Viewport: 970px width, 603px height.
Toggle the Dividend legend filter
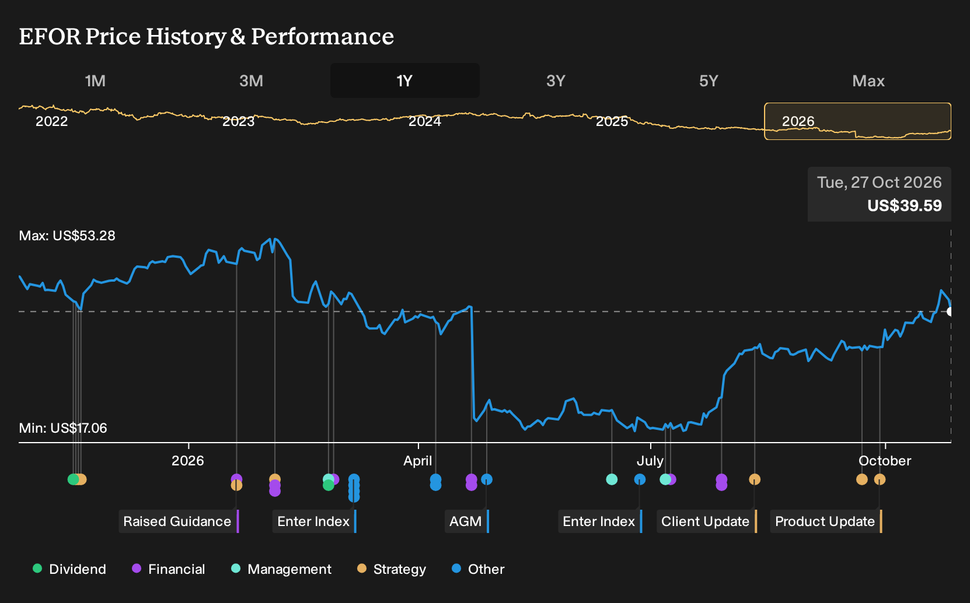(x=69, y=569)
